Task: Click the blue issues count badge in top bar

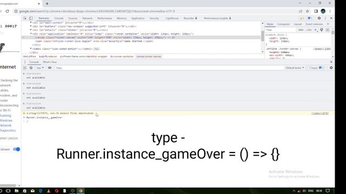Action: point(310,18)
